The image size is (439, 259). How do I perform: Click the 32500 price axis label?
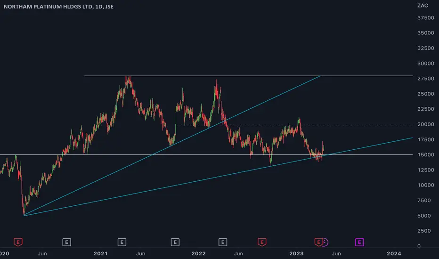pos(425,48)
